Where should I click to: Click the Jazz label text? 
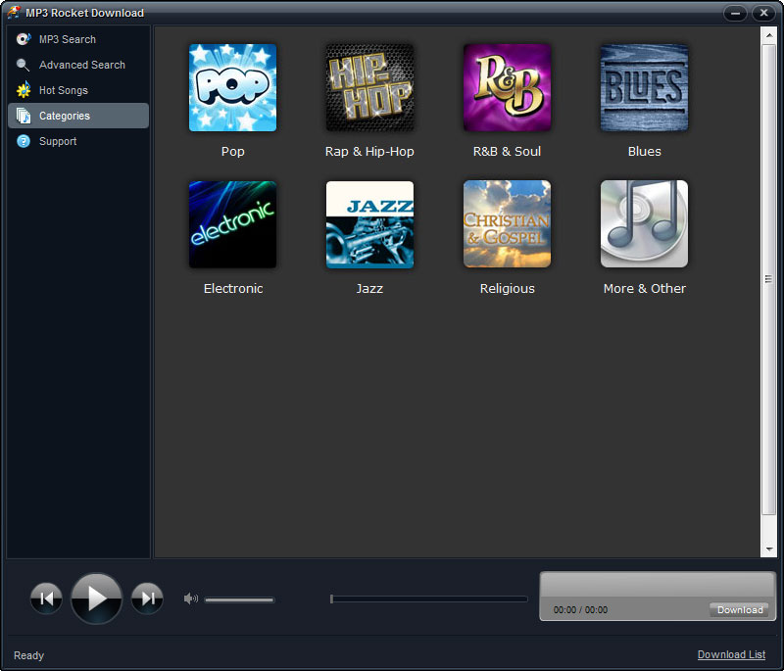point(369,288)
